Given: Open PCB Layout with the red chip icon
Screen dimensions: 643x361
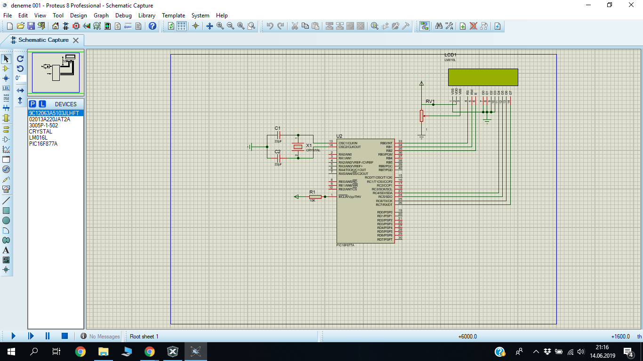Looking at the screenshot, I should [76, 26].
